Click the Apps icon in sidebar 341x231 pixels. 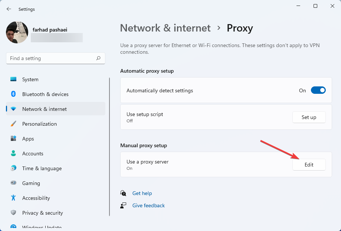click(13, 139)
